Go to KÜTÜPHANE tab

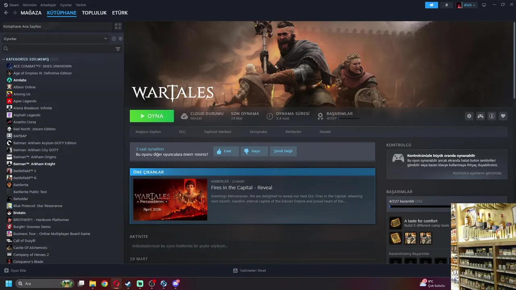pos(62,13)
